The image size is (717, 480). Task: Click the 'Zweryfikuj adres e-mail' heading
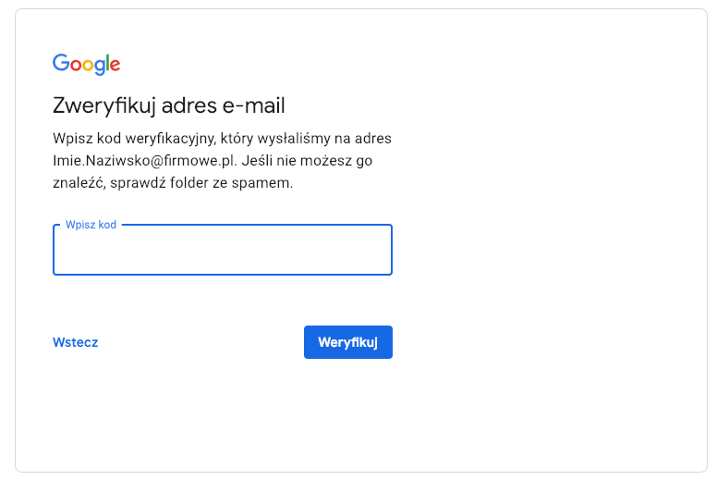[x=169, y=105]
